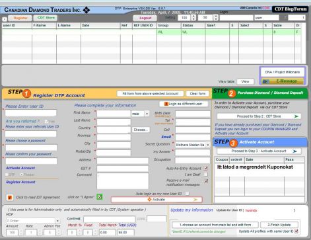
Task: Click the confirm your password field
Action: click(x=31, y=161)
